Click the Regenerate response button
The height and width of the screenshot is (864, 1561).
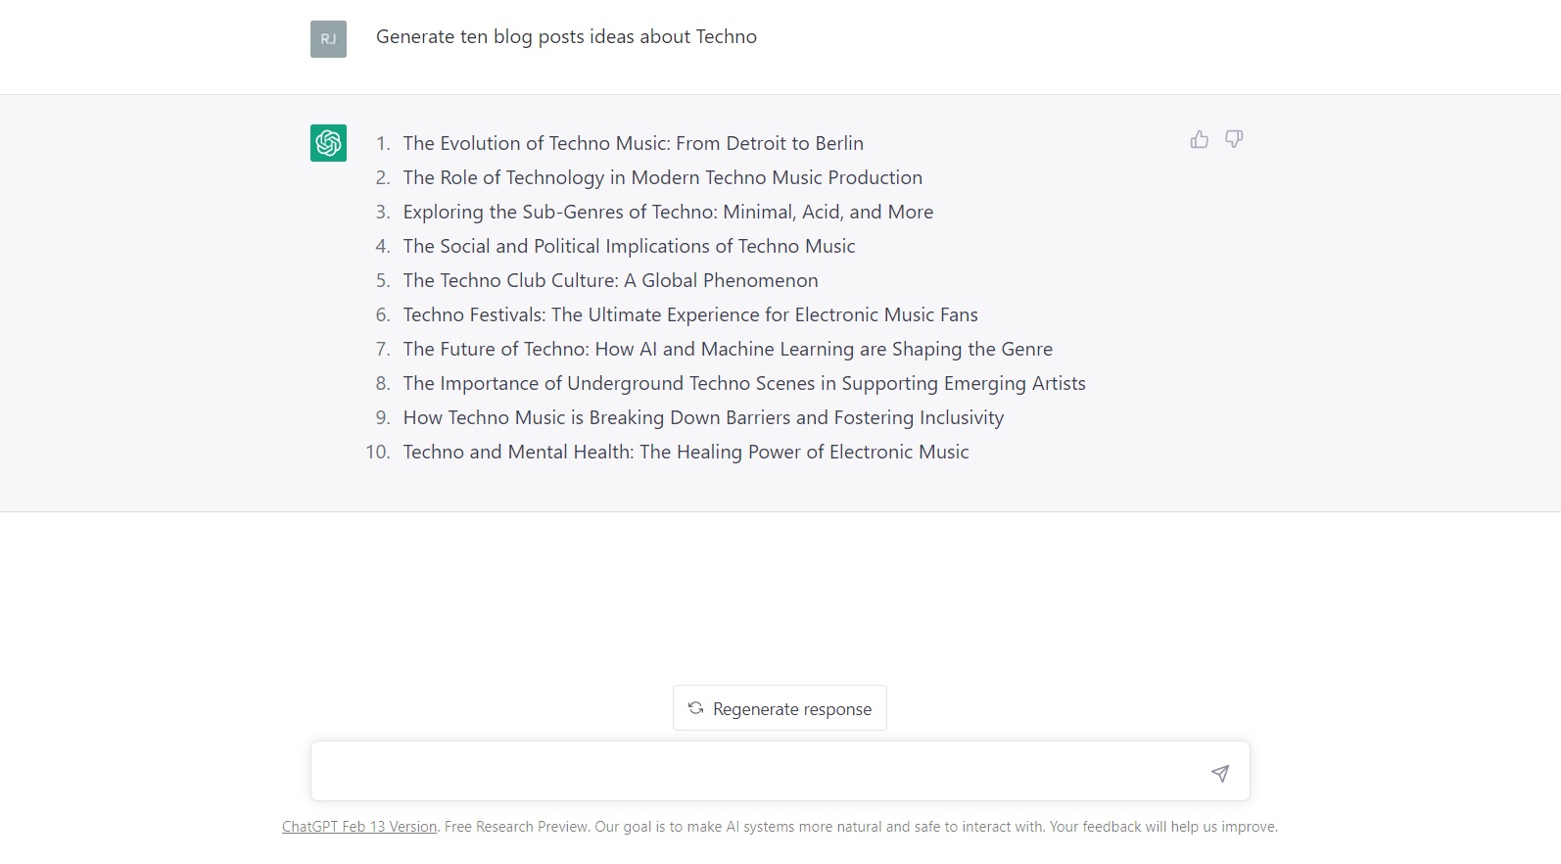pyautogui.click(x=780, y=708)
